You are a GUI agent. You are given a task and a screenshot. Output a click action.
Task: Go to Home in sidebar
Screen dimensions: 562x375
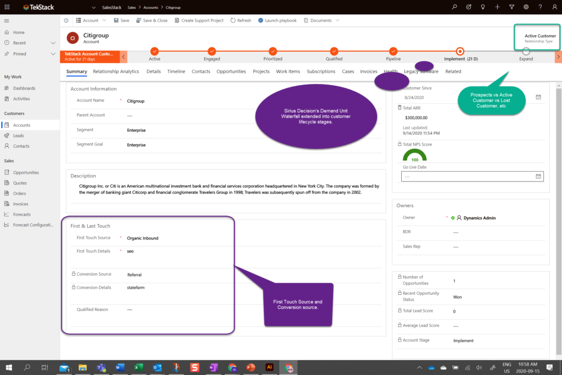point(19,32)
